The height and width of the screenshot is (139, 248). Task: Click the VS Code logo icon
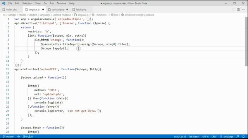[3, 3]
